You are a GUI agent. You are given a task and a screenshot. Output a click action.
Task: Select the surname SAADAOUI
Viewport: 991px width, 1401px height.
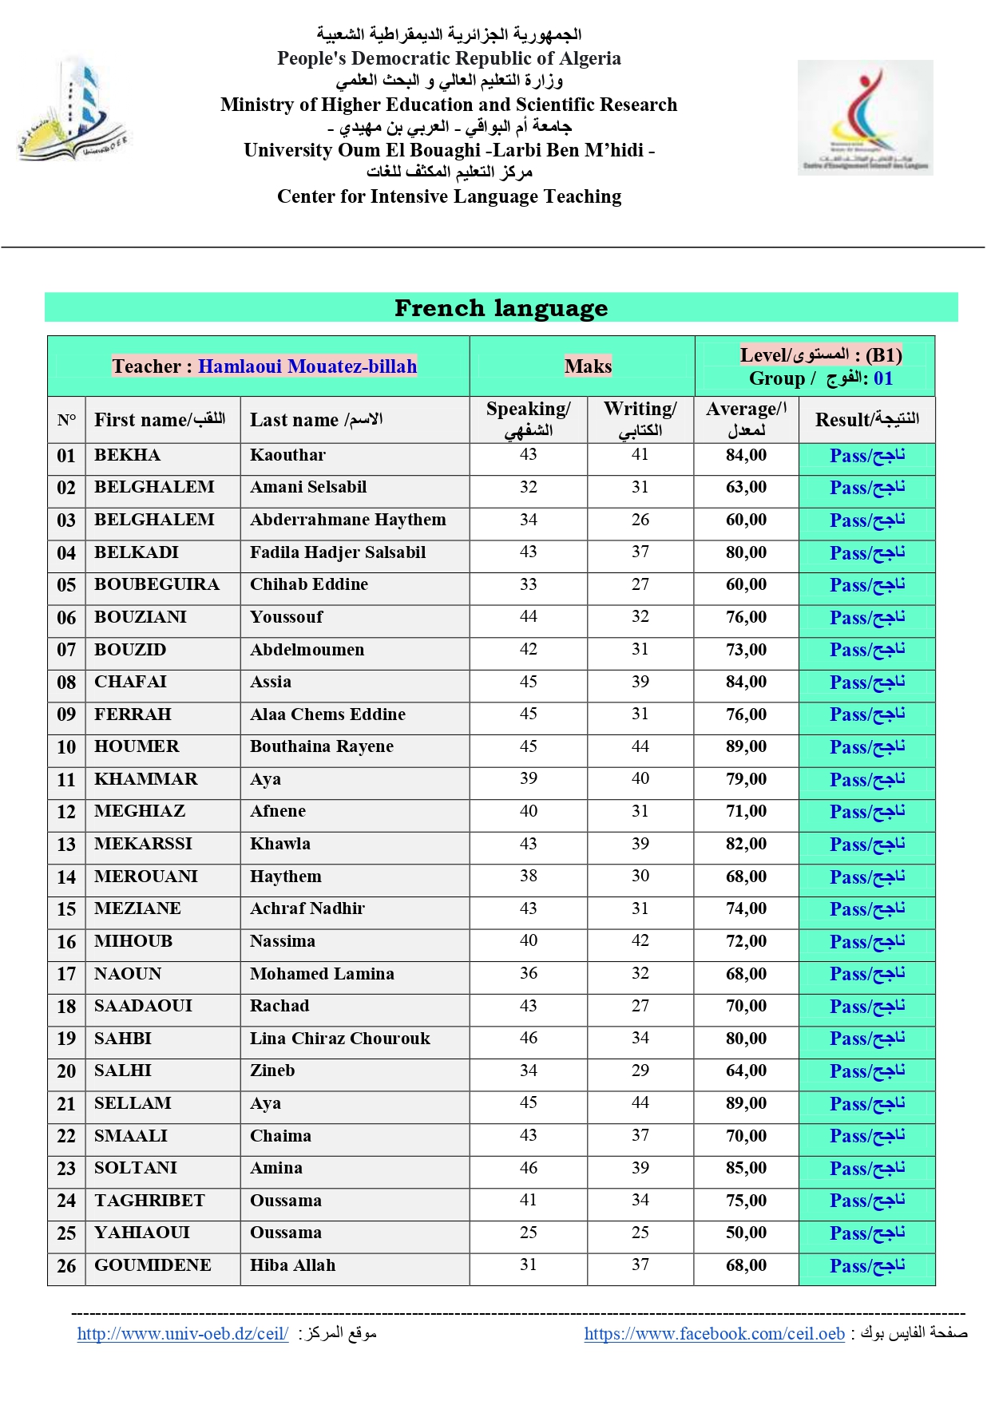[143, 1006]
